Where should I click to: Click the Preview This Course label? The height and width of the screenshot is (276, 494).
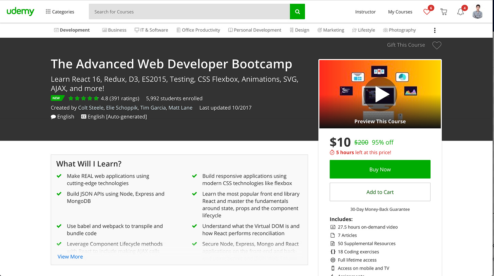click(380, 121)
